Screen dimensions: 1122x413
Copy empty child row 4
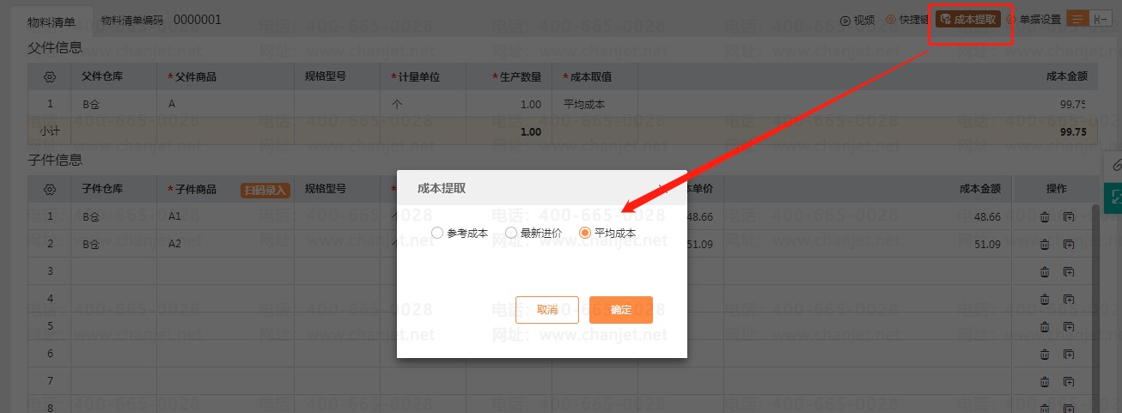tap(1069, 299)
